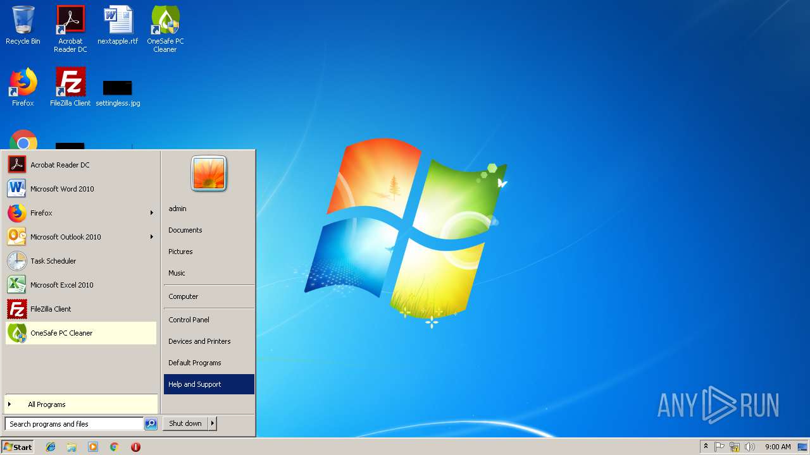Open Default Programs

tap(209, 363)
